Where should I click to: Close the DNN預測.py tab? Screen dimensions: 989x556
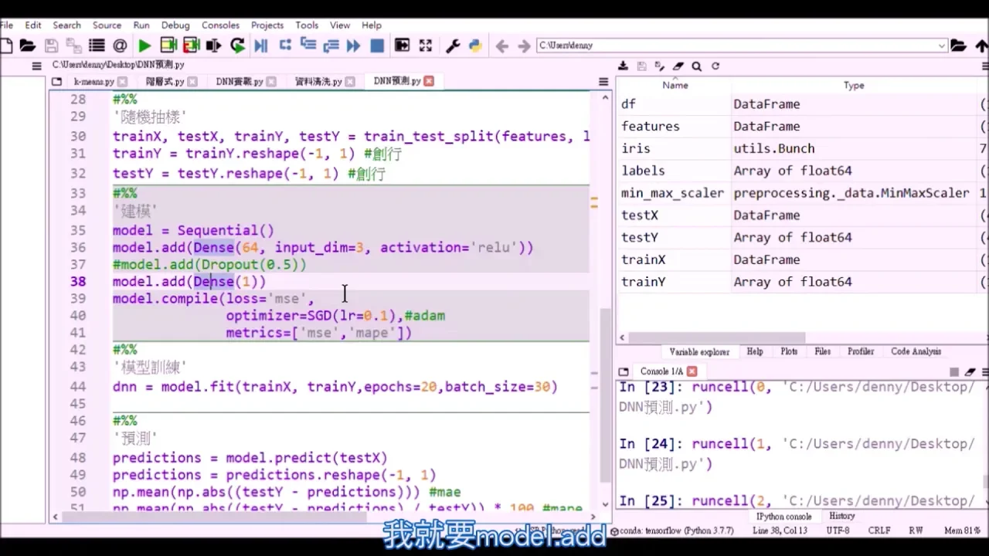[x=429, y=81]
